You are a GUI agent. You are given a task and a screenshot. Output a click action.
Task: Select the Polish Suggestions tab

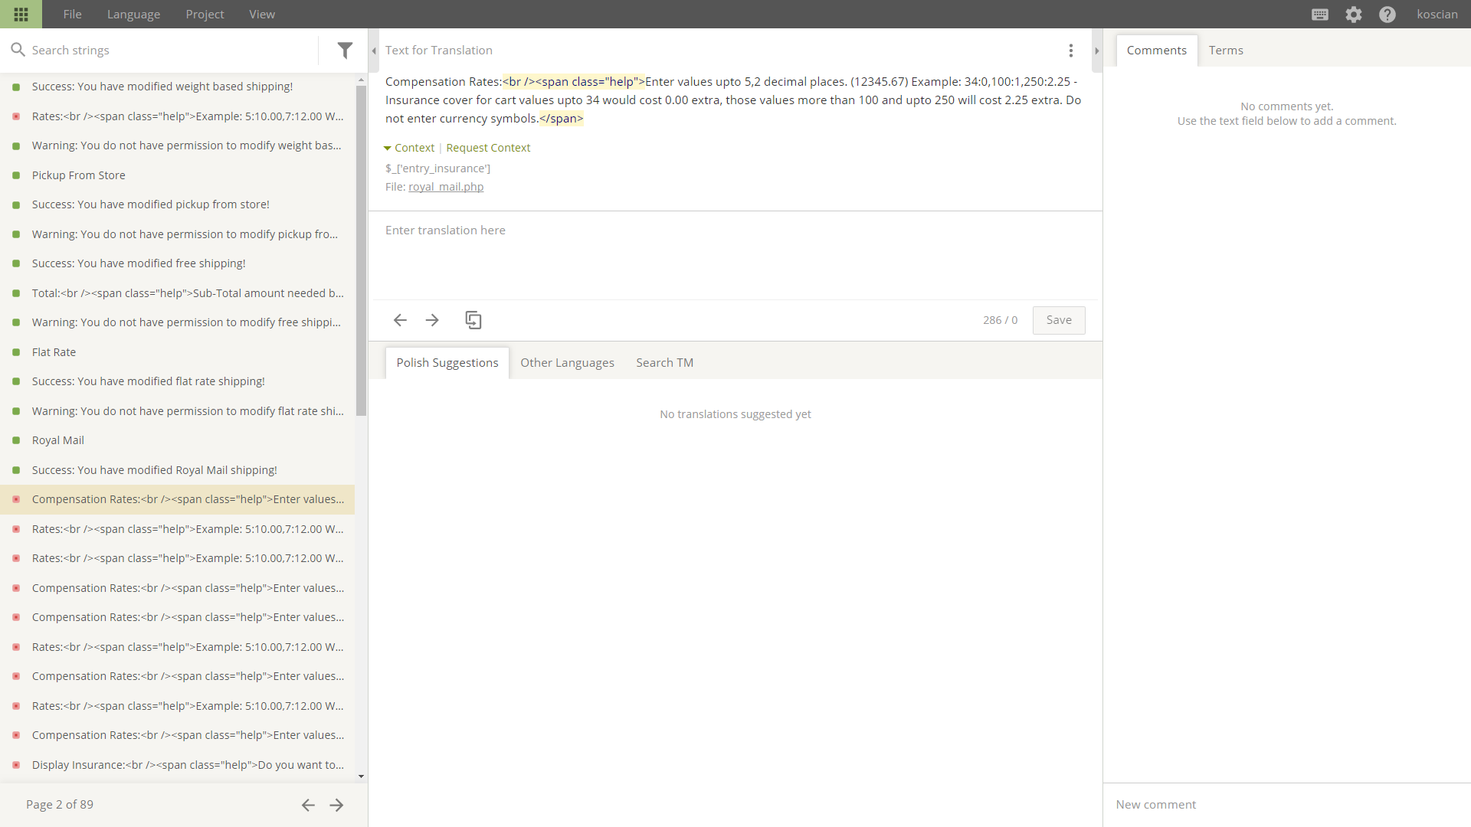coord(447,363)
